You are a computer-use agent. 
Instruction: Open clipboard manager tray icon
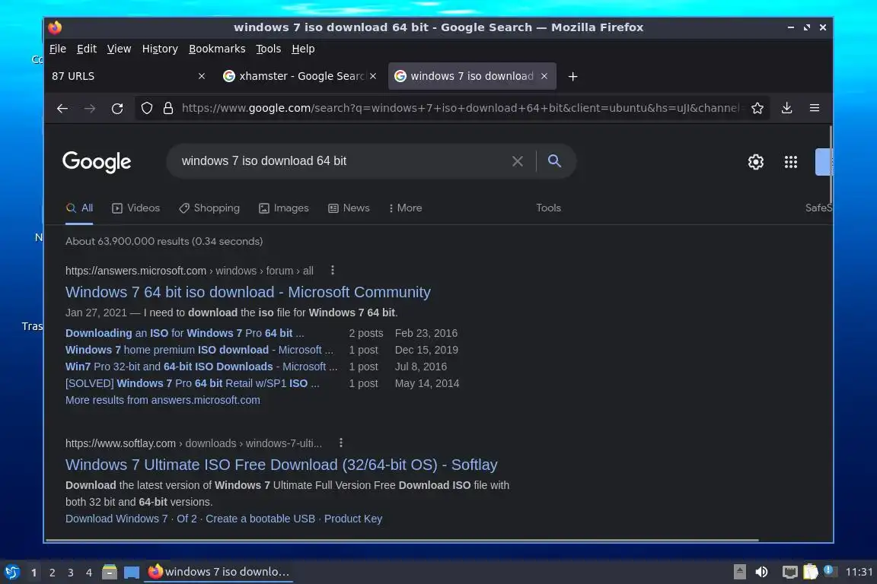(x=811, y=572)
